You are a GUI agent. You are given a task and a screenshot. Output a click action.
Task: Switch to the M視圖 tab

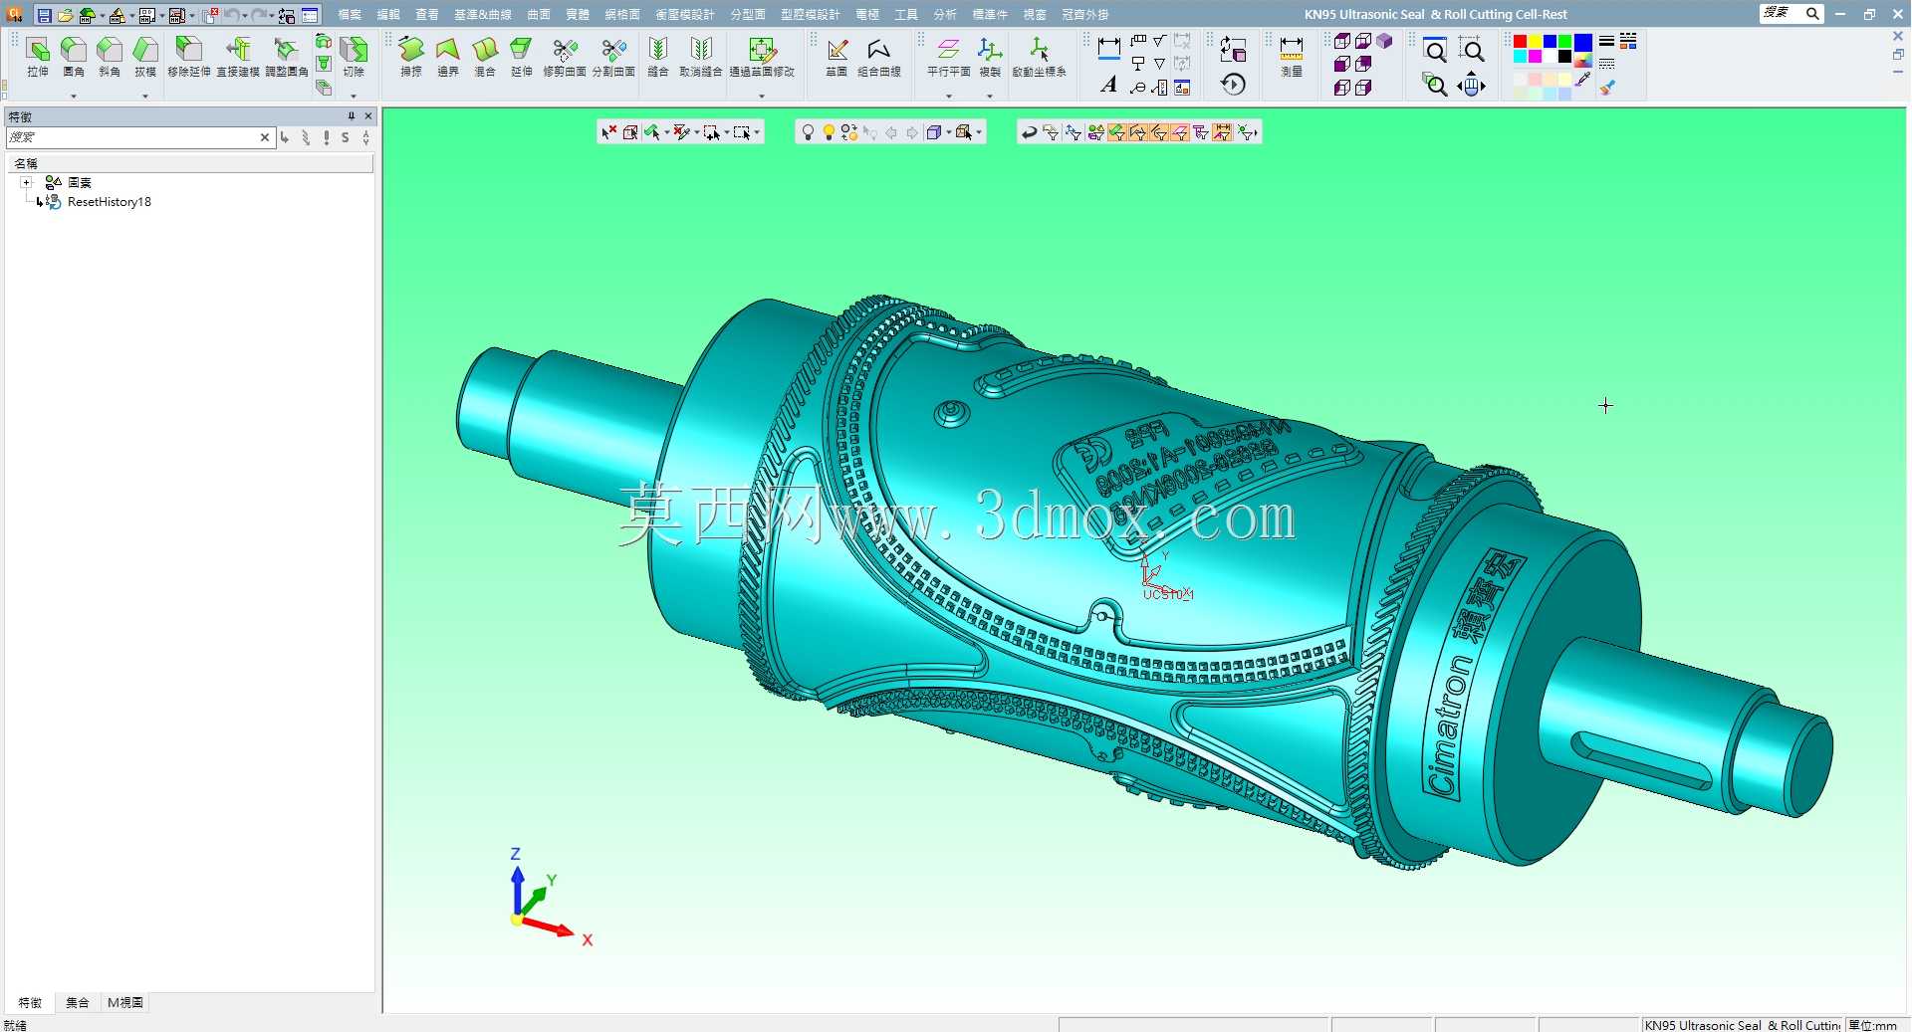(125, 1003)
